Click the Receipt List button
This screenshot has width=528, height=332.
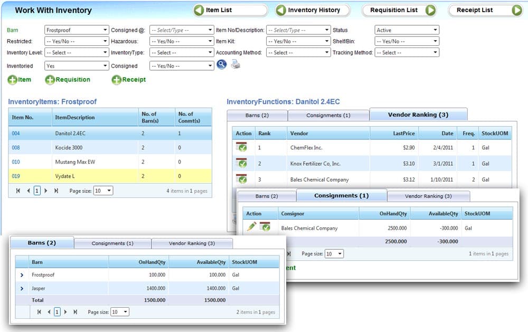click(x=485, y=10)
